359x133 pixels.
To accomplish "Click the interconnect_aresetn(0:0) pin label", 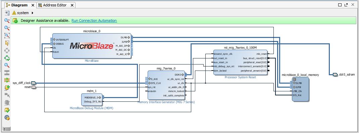I will (x=252, y=66).
